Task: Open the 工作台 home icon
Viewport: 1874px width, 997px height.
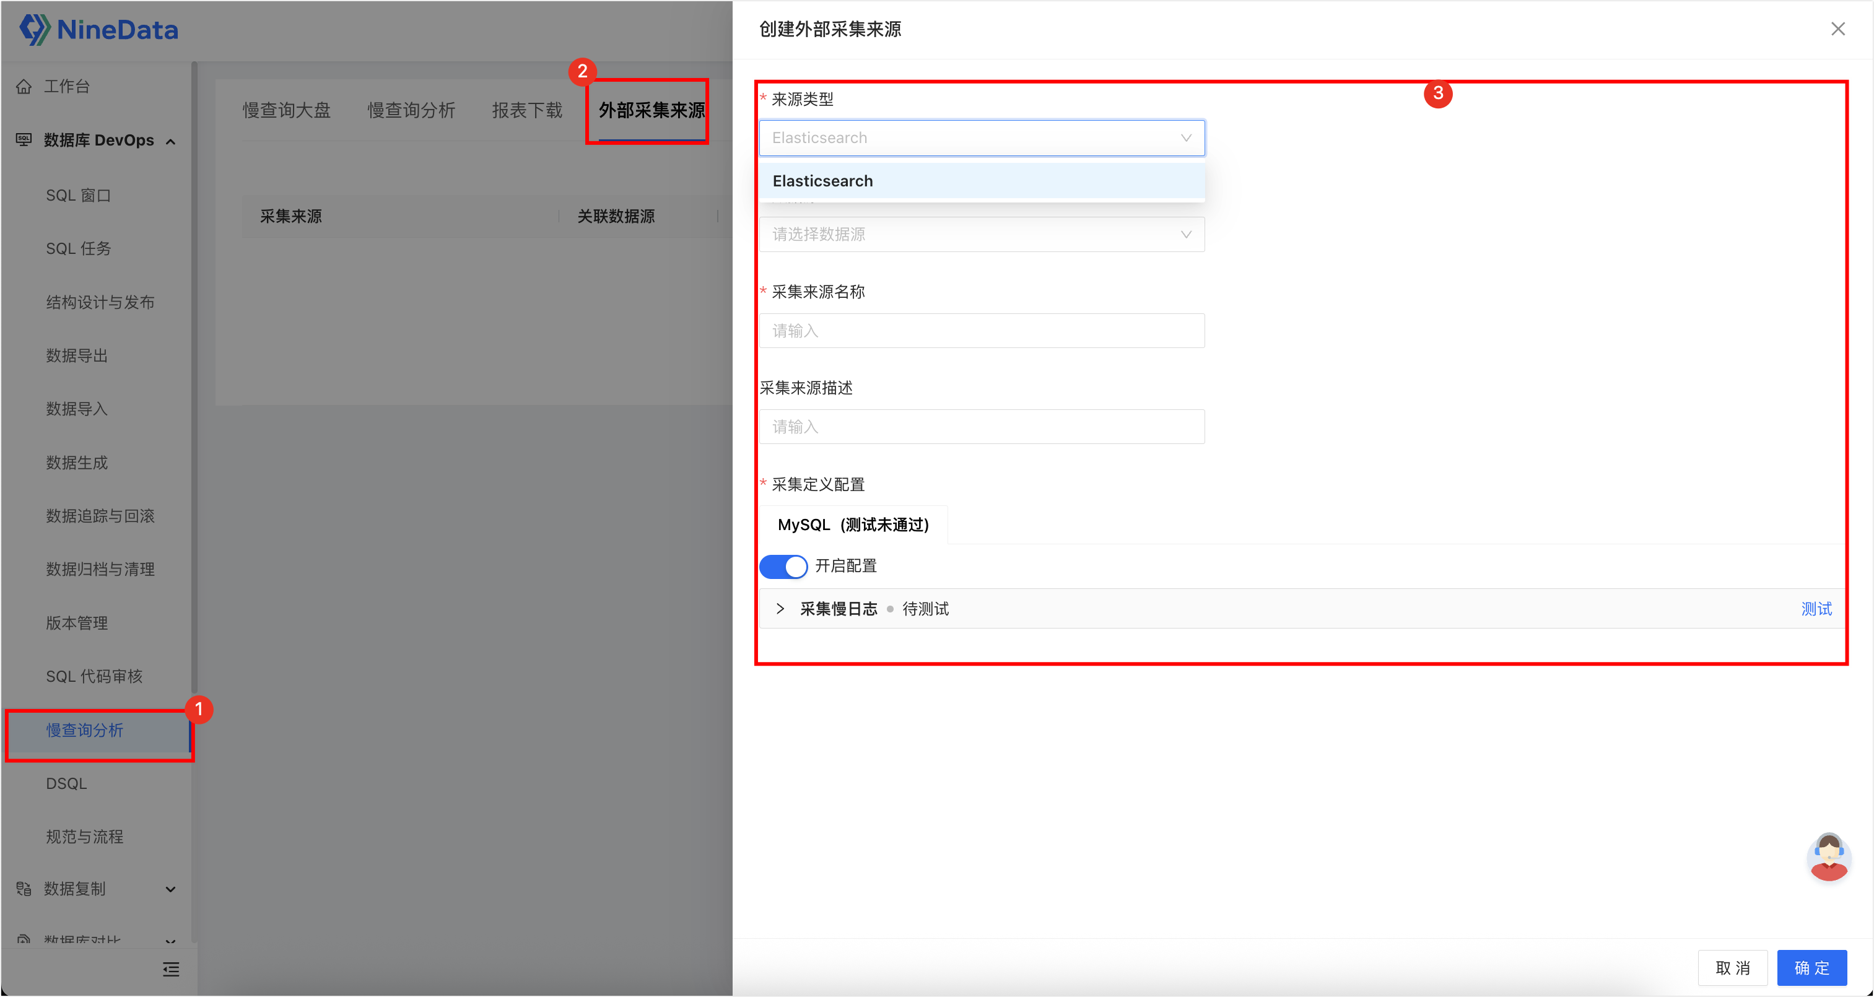Action: (24, 87)
